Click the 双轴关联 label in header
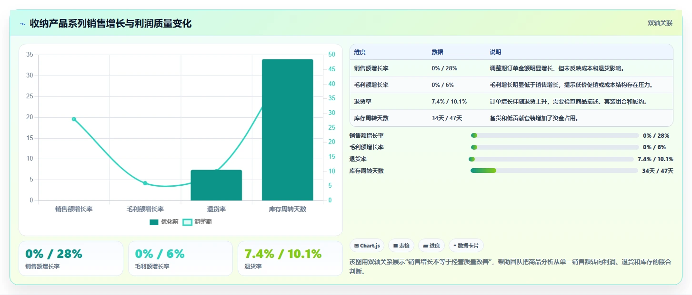This screenshot has height=295, width=692. 660,23
